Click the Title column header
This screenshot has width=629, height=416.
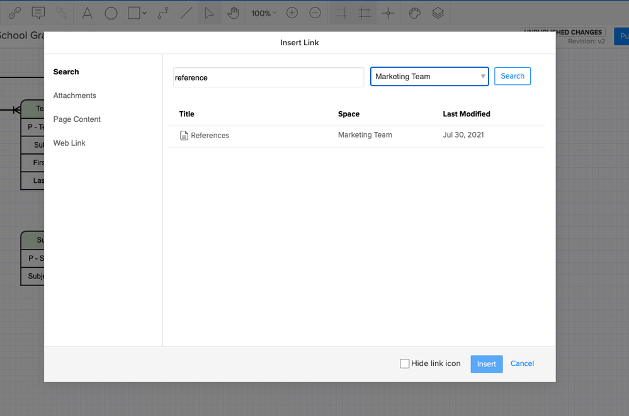click(x=186, y=114)
